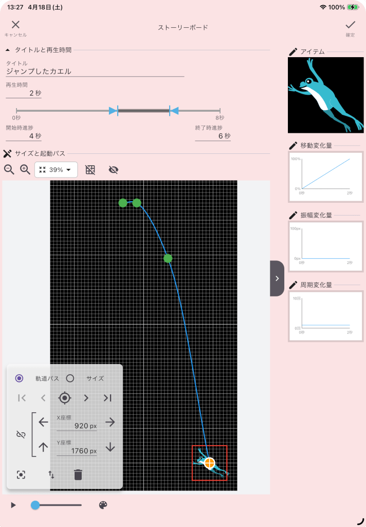Screen dimensions: 366x527
Task: Click the center target point icon
Action: tap(64, 398)
